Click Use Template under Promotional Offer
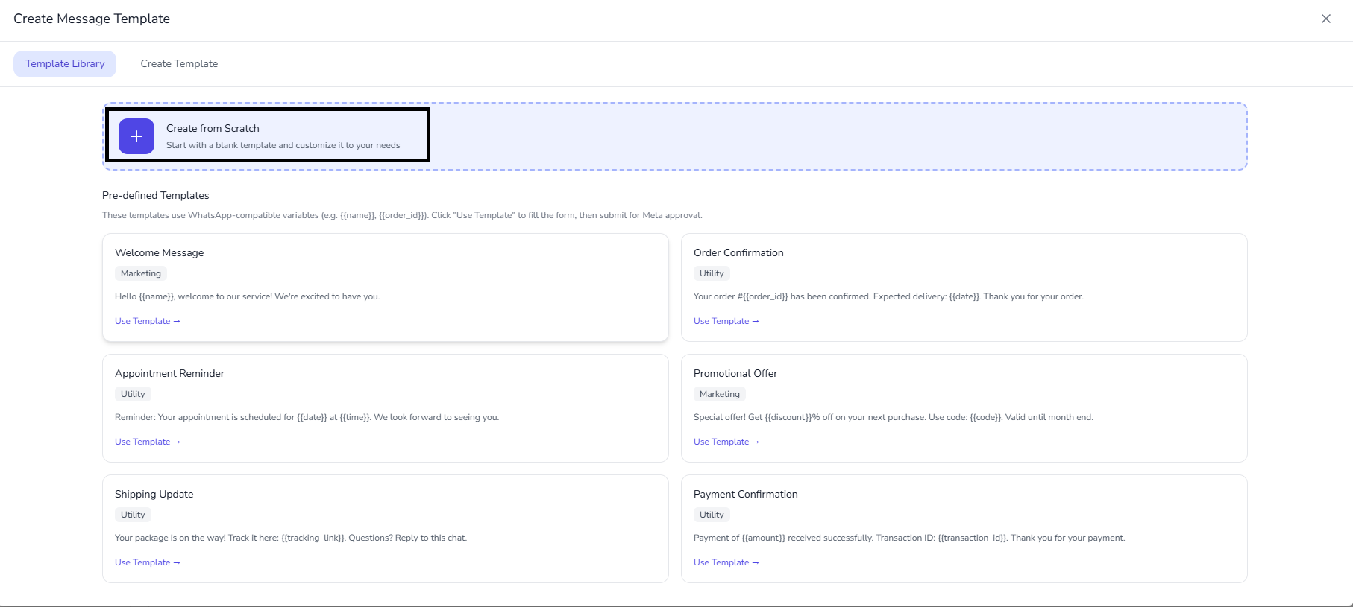The width and height of the screenshot is (1353, 607). [726, 442]
